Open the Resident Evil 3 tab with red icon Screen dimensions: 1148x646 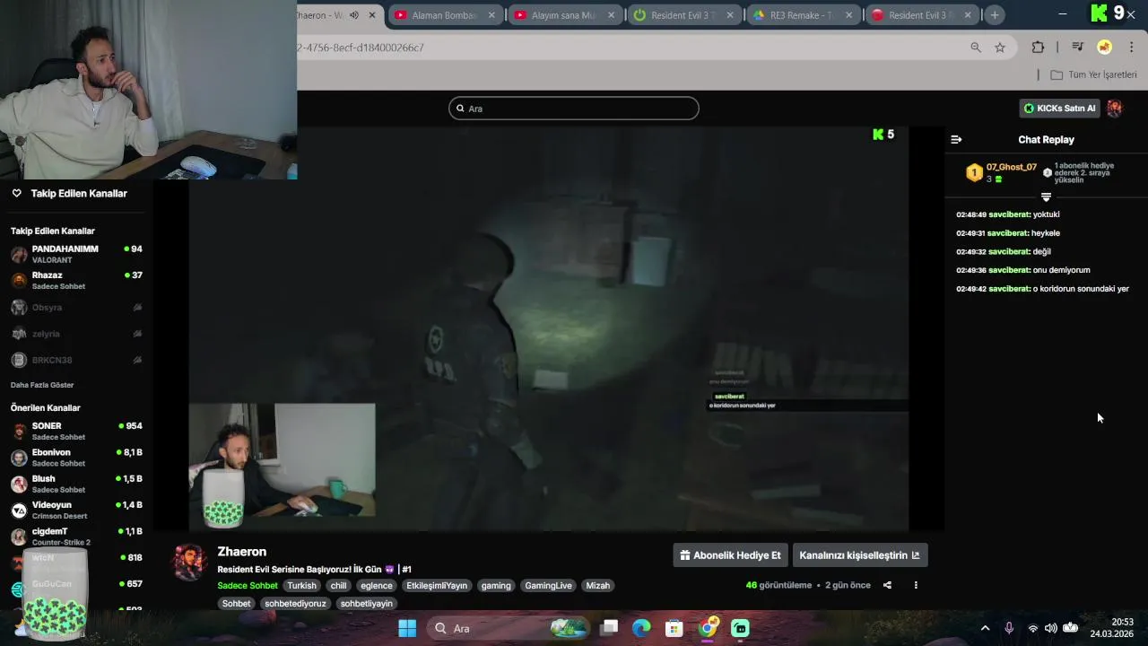tap(921, 15)
